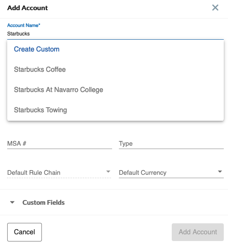The width and height of the screenshot is (228, 244).
Task: Focus the MSA # input field
Action: tap(60, 144)
